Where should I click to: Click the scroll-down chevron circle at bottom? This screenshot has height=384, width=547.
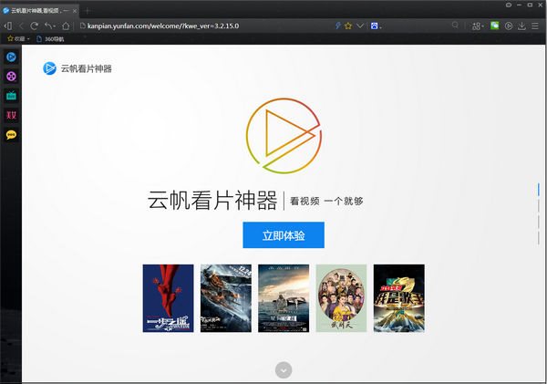tap(284, 370)
